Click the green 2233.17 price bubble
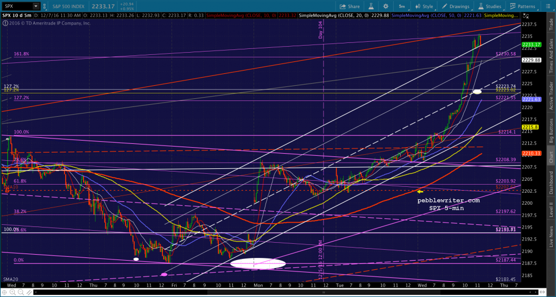Screen dimensions: 556x297 531,45
